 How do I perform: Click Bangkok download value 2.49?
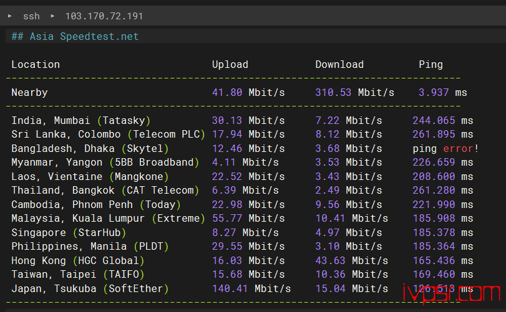(x=327, y=191)
